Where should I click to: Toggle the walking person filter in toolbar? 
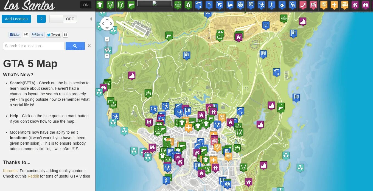tap(272, 5)
